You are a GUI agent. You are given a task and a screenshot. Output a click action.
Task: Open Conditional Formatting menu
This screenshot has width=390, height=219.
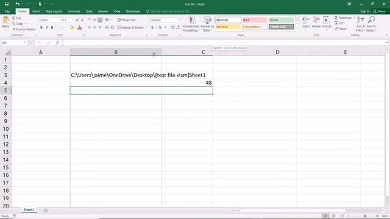pos(191,24)
